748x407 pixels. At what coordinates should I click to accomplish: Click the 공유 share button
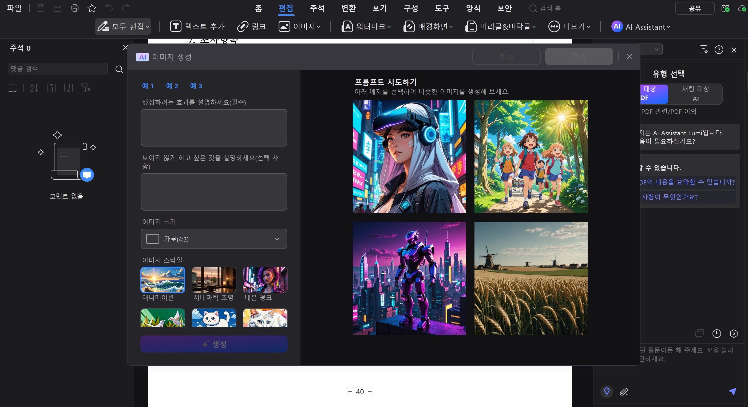[695, 8]
